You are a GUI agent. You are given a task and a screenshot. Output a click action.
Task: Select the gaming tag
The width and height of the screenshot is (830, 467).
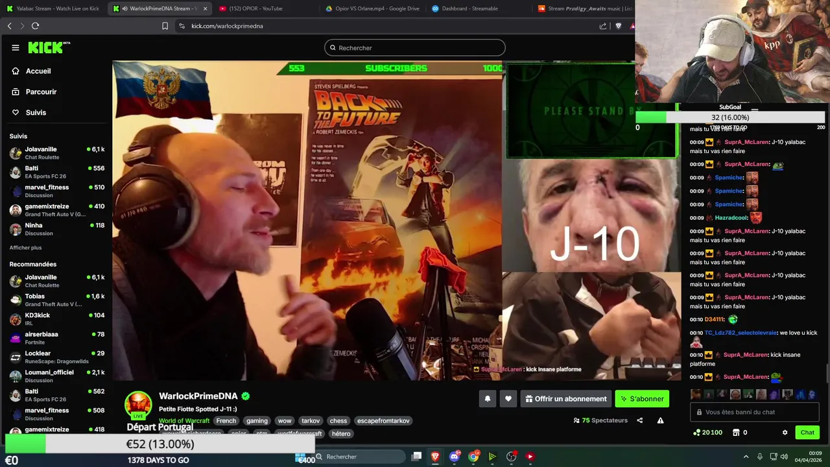tap(257, 421)
